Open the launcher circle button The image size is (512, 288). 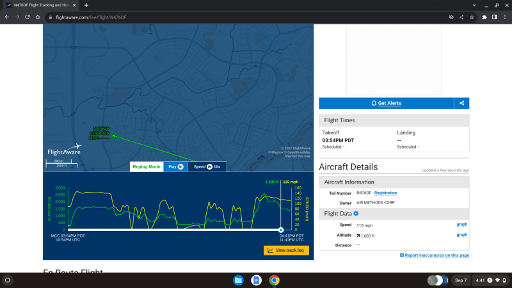click(x=8, y=280)
